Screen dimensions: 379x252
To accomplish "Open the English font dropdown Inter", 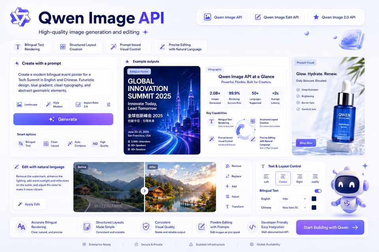I will [x=294, y=199].
